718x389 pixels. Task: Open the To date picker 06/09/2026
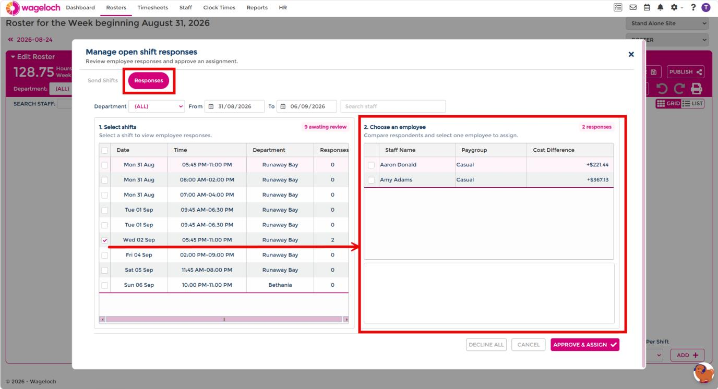coord(306,106)
